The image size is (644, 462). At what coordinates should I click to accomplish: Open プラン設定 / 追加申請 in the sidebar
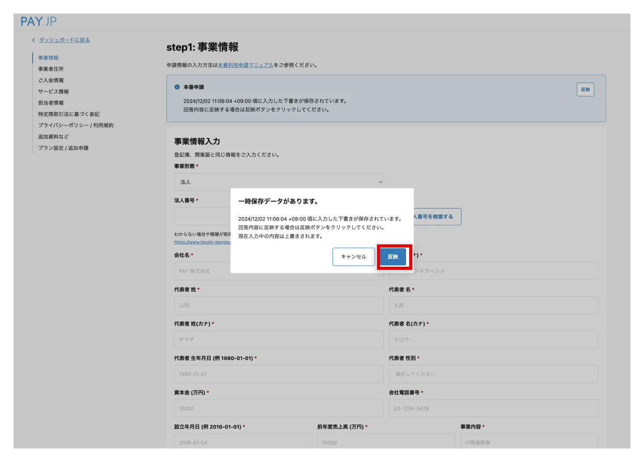coord(64,148)
